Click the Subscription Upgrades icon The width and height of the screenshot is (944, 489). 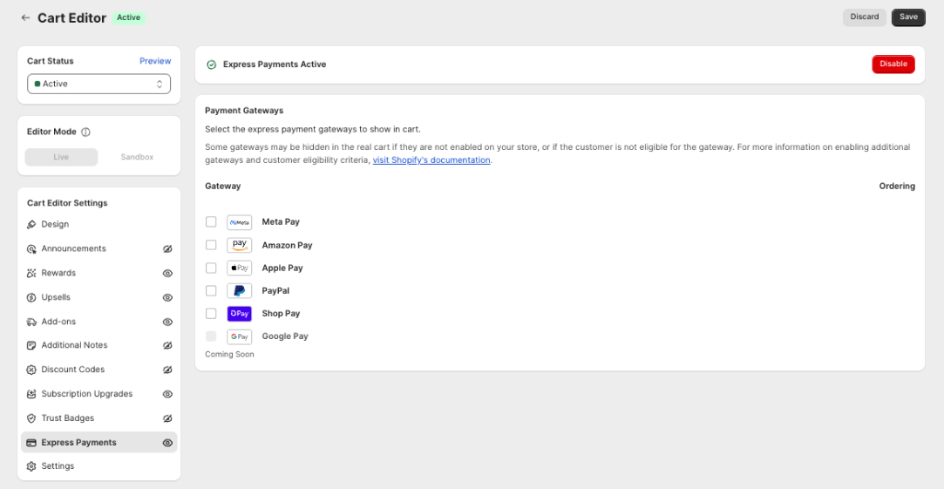coord(32,394)
